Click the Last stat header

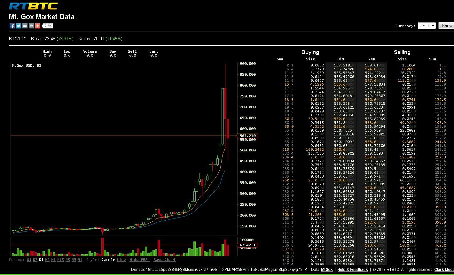click(x=154, y=51)
